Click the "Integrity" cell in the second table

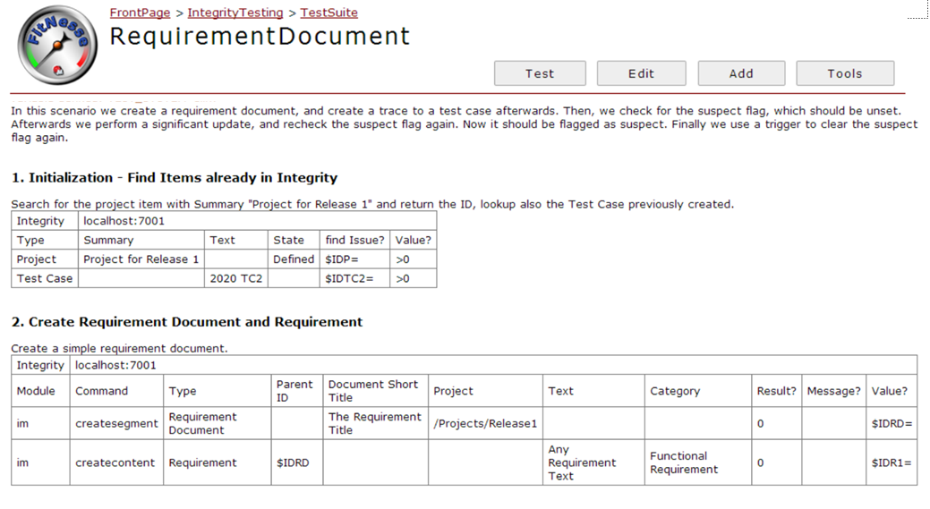point(40,365)
